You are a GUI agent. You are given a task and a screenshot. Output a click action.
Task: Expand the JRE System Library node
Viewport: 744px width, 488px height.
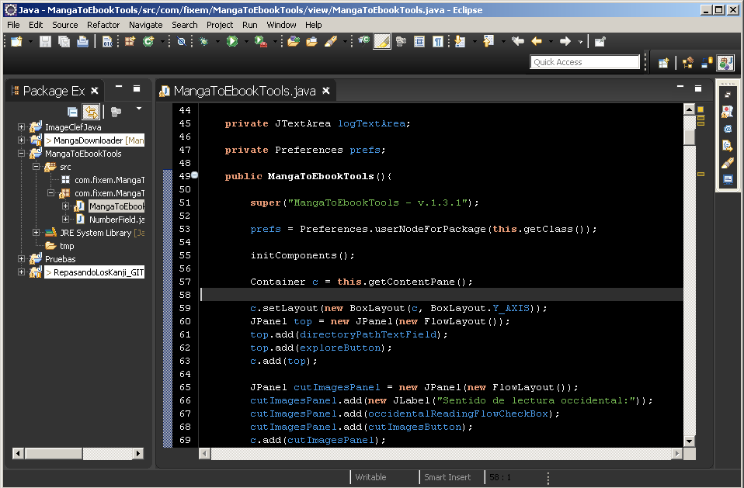pos(36,233)
